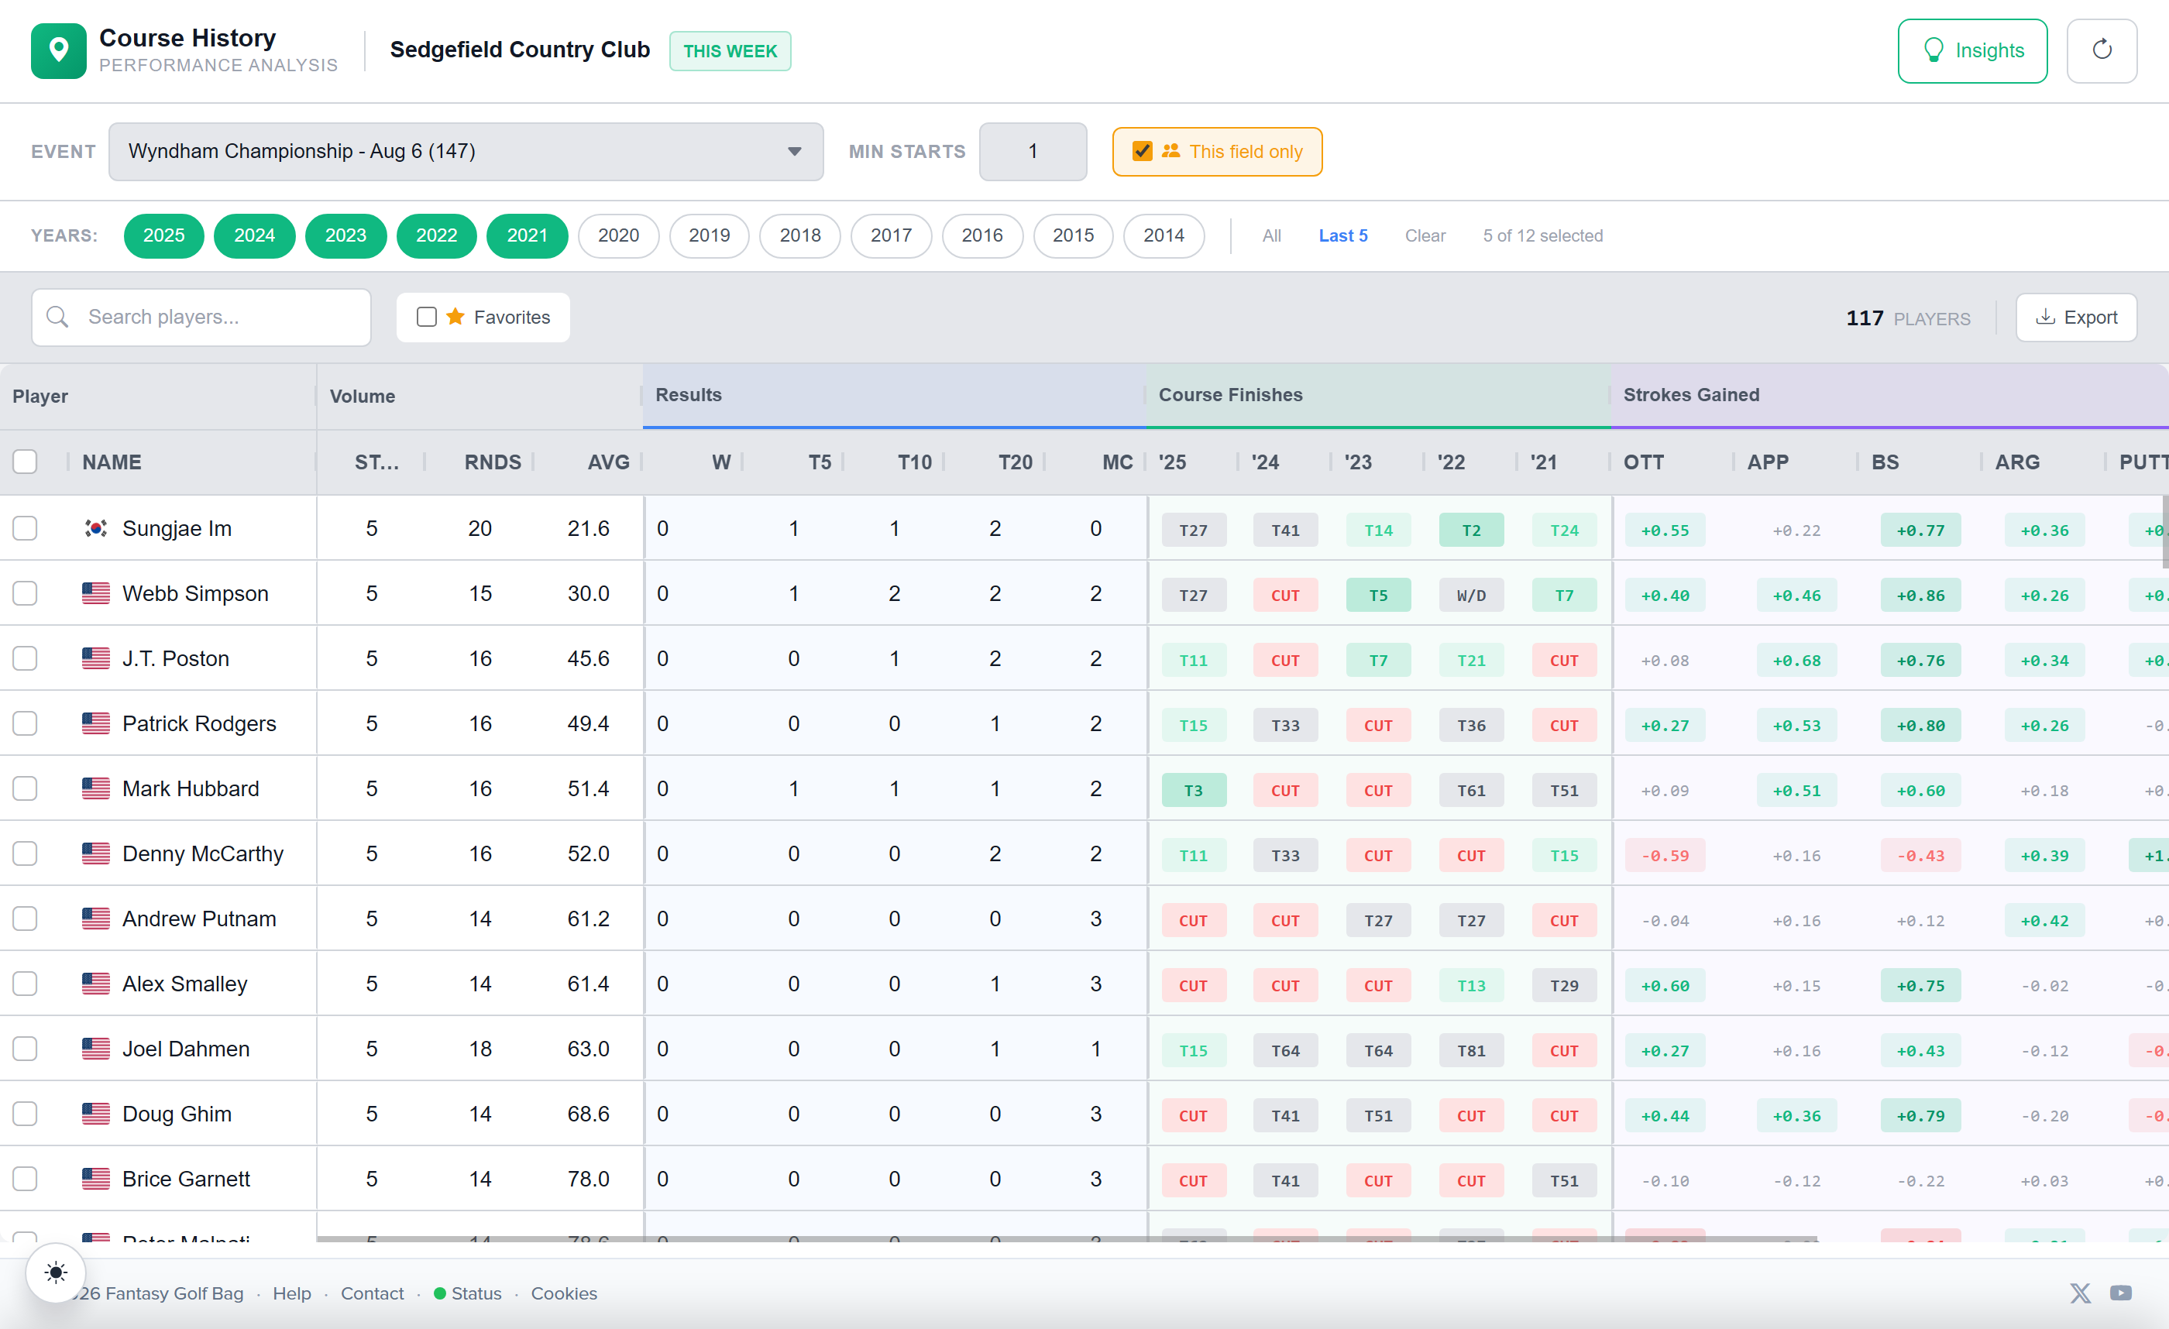Check the select-all players header checkbox
The image size is (2169, 1329).
coord(25,462)
